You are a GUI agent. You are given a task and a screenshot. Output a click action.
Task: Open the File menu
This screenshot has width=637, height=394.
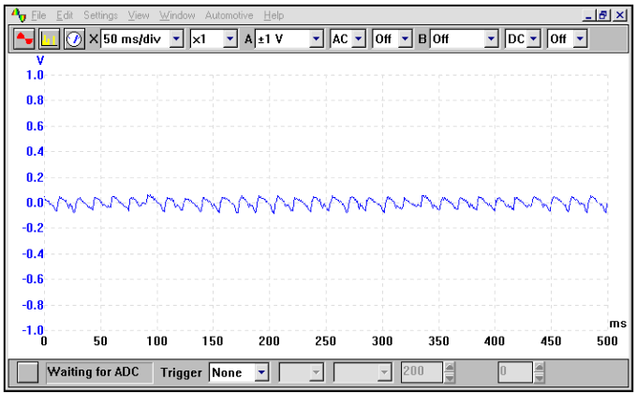[x=38, y=16]
